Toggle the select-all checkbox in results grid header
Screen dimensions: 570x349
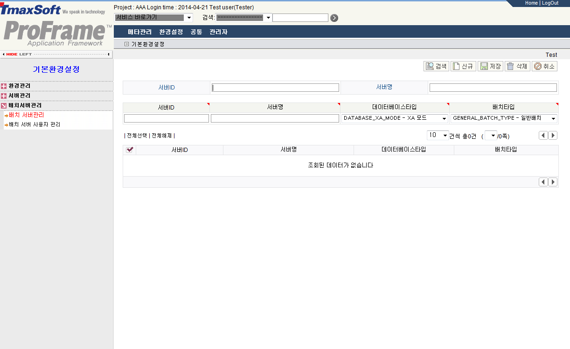pyautogui.click(x=130, y=150)
